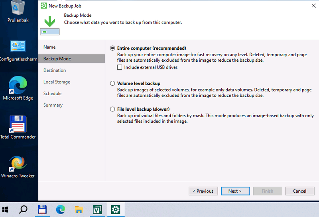This screenshot has height=217, width=319.
Task: Launch Total Commander desktop shortcut
Action: pyautogui.click(x=18, y=127)
